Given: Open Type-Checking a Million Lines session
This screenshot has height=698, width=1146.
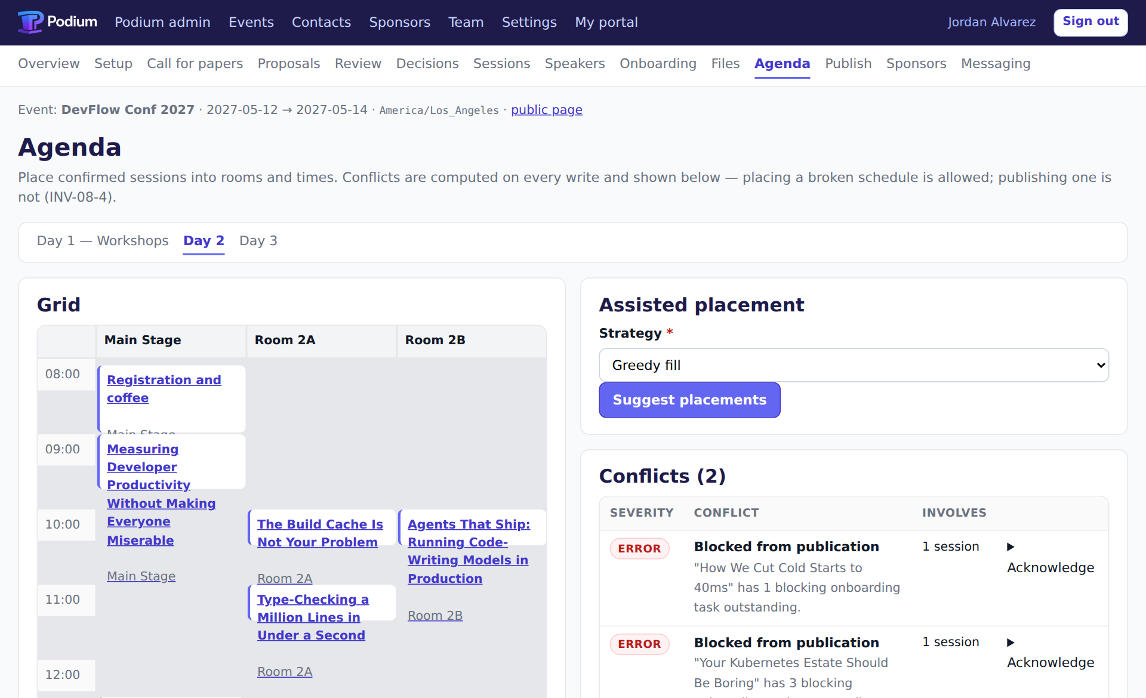Looking at the screenshot, I should (313, 617).
